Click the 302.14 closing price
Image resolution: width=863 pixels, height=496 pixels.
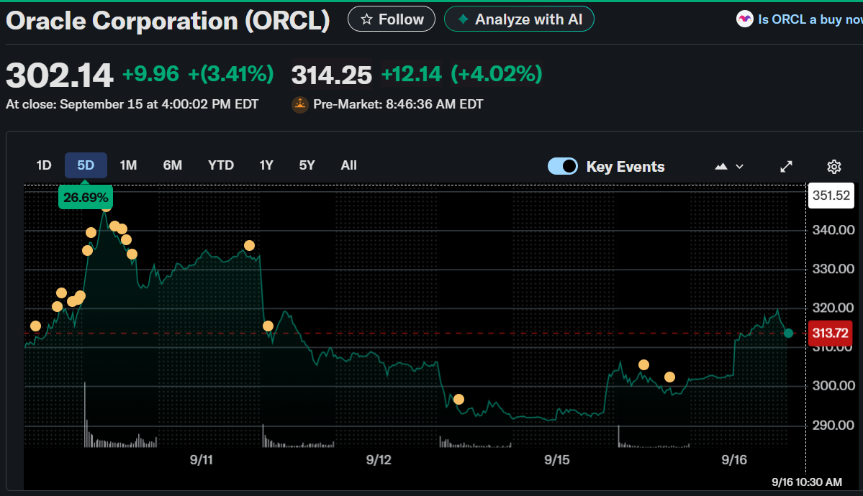(60, 75)
